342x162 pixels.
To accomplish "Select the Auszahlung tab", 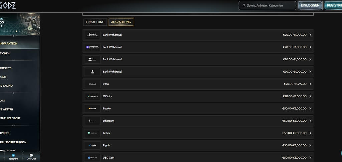I will pyautogui.click(x=121, y=22).
